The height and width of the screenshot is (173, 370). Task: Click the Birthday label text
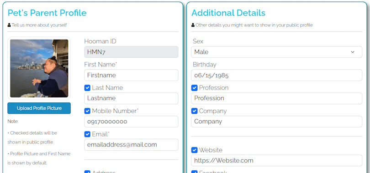pos(205,65)
